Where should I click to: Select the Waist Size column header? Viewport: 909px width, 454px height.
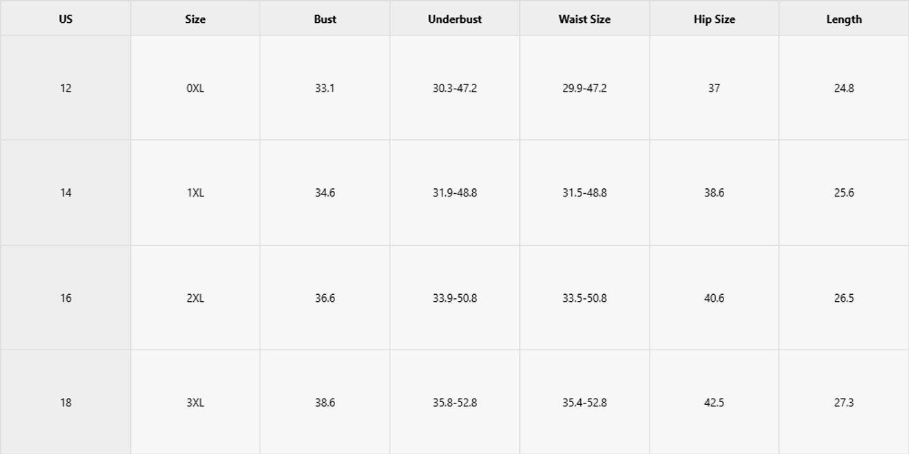click(x=584, y=19)
